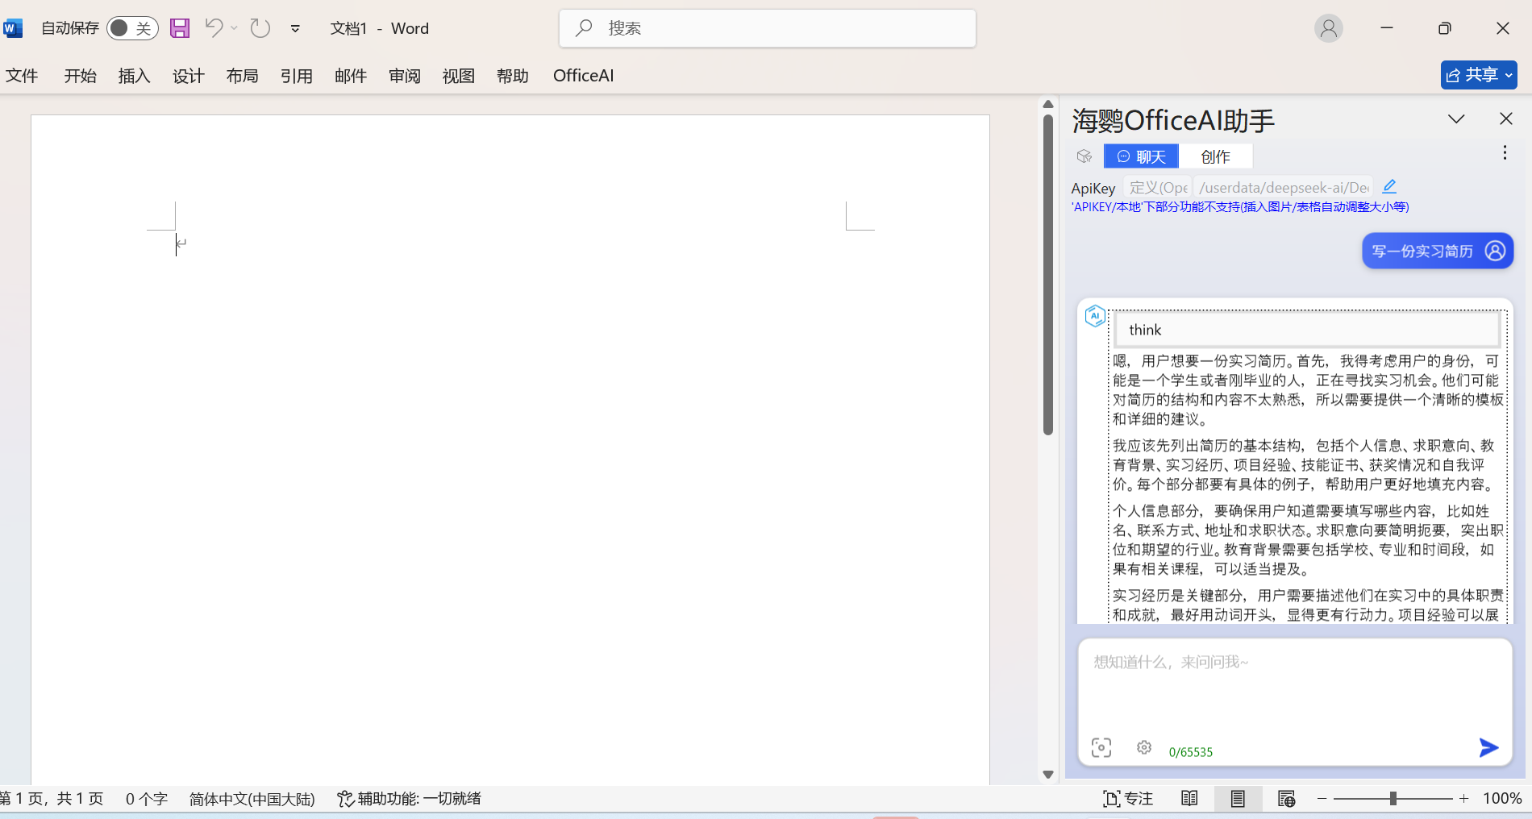The image size is (1532, 819).
Task: Click the user account avatar icon
Action: 1328,29
